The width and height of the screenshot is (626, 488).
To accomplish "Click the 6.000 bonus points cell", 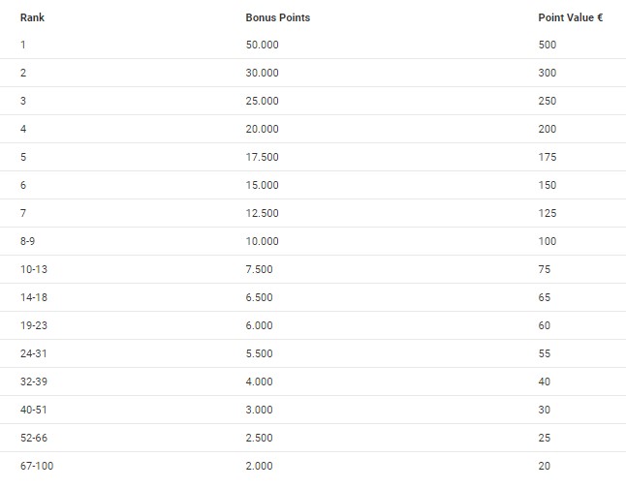I will 260,325.
